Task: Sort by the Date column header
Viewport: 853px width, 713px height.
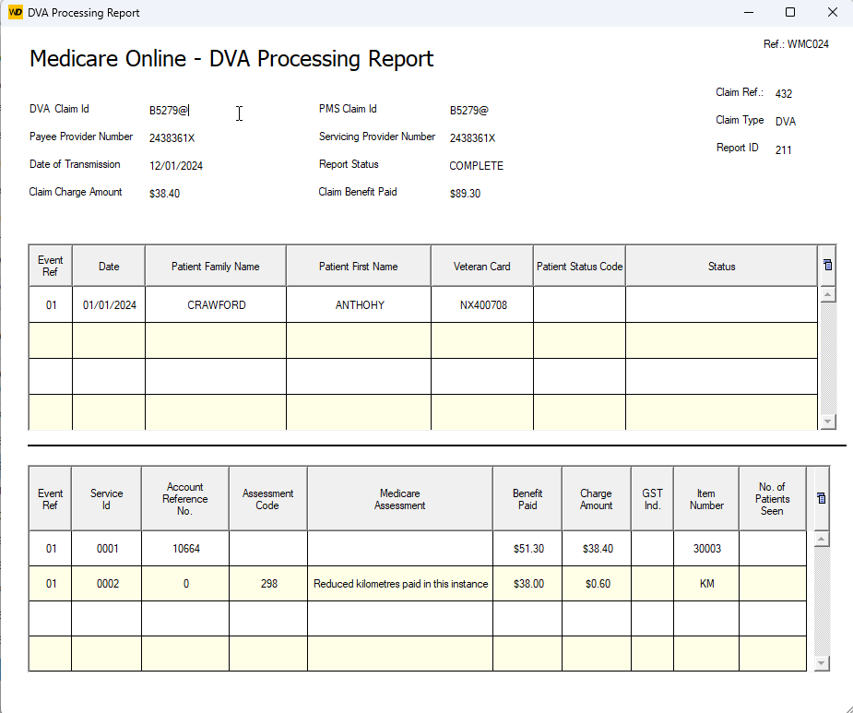Action: (109, 266)
